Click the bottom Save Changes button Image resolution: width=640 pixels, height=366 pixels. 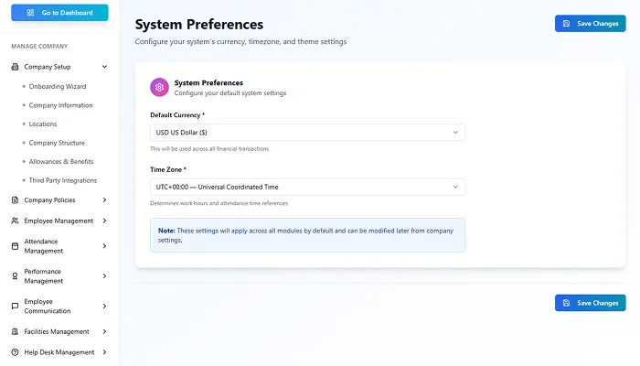pyautogui.click(x=590, y=303)
